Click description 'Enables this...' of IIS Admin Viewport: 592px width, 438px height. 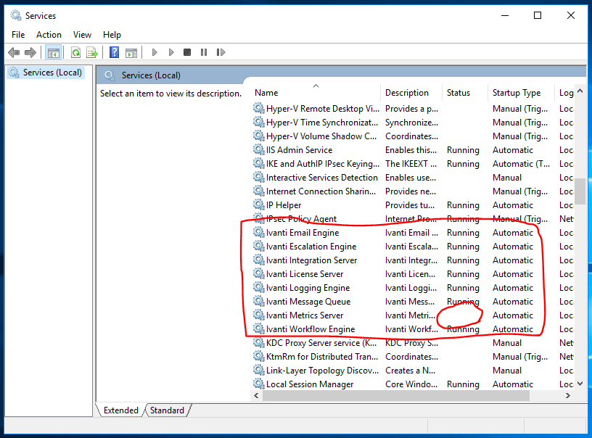(411, 150)
